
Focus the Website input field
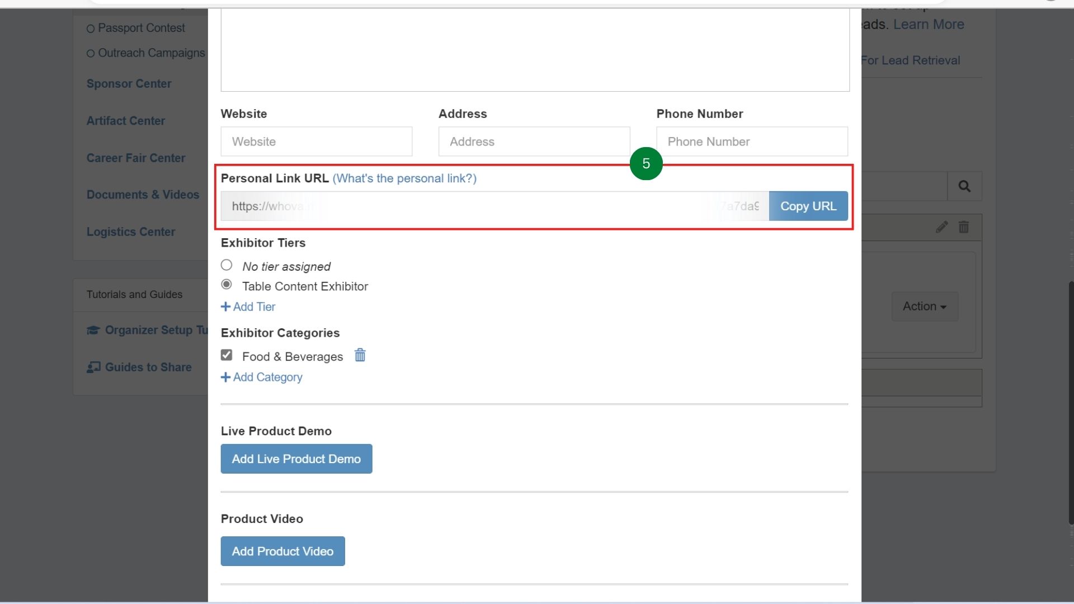[x=316, y=141]
